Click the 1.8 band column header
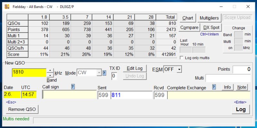257x128 pixels. point(39,17)
